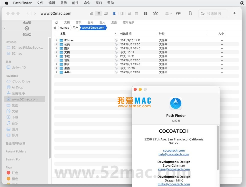Open 文稿 in the favorites bar
This screenshot has width=246, height=187.
coord(67,22)
